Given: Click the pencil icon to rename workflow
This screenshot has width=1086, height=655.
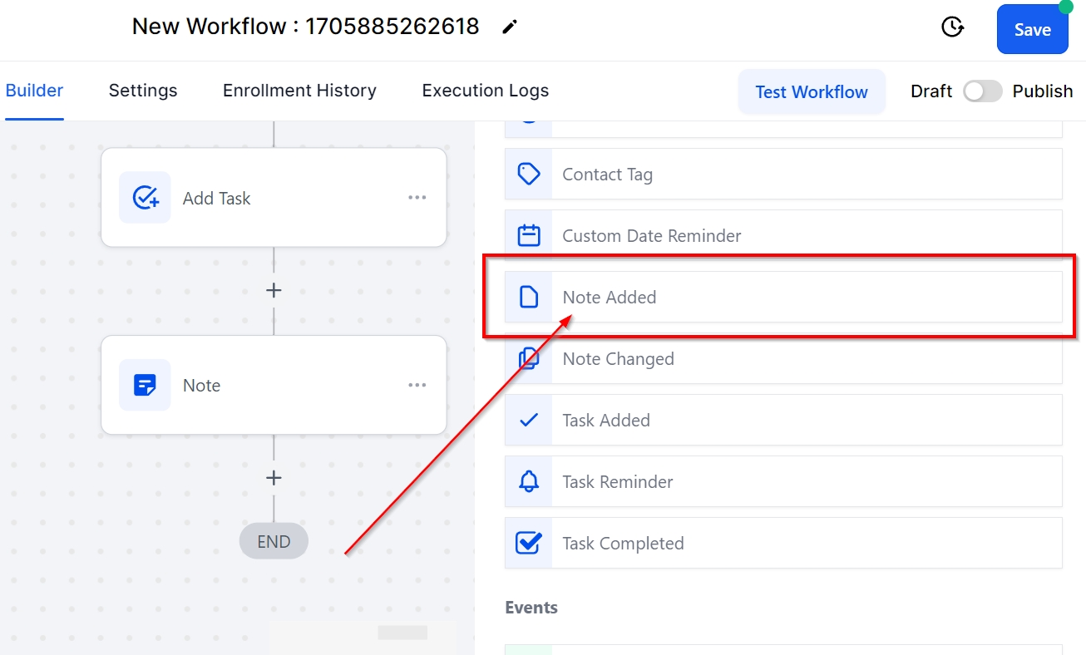Looking at the screenshot, I should coord(510,27).
